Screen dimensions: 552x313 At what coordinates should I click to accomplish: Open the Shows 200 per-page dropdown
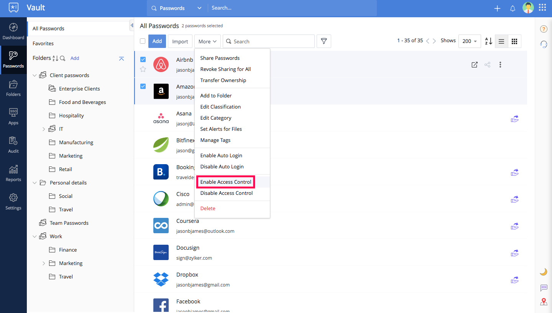tap(470, 41)
